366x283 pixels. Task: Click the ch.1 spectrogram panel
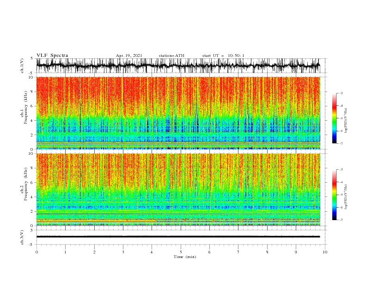coord(178,113)
